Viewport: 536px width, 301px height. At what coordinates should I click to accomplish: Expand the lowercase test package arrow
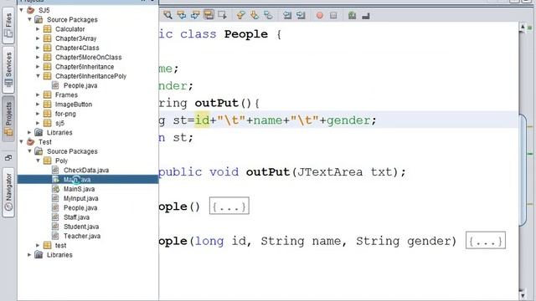[x=38, y=245]
